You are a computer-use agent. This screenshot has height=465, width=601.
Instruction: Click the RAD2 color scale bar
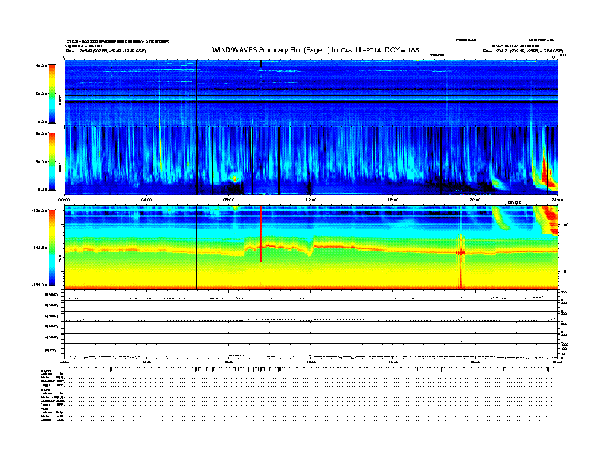click(x=52, y=93)
